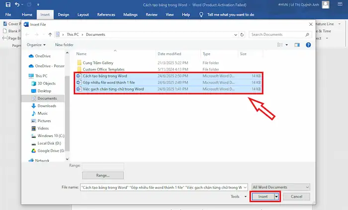
Task: Click the Range... button
Action: [x=102, y=175]
